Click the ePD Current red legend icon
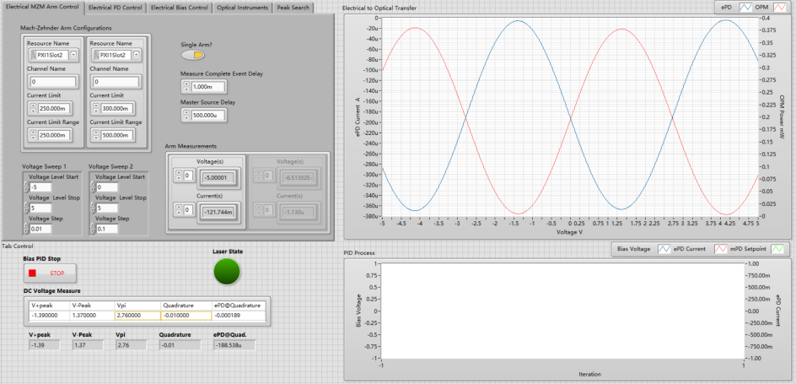This screenshot has height=384, width=796. 722,249
